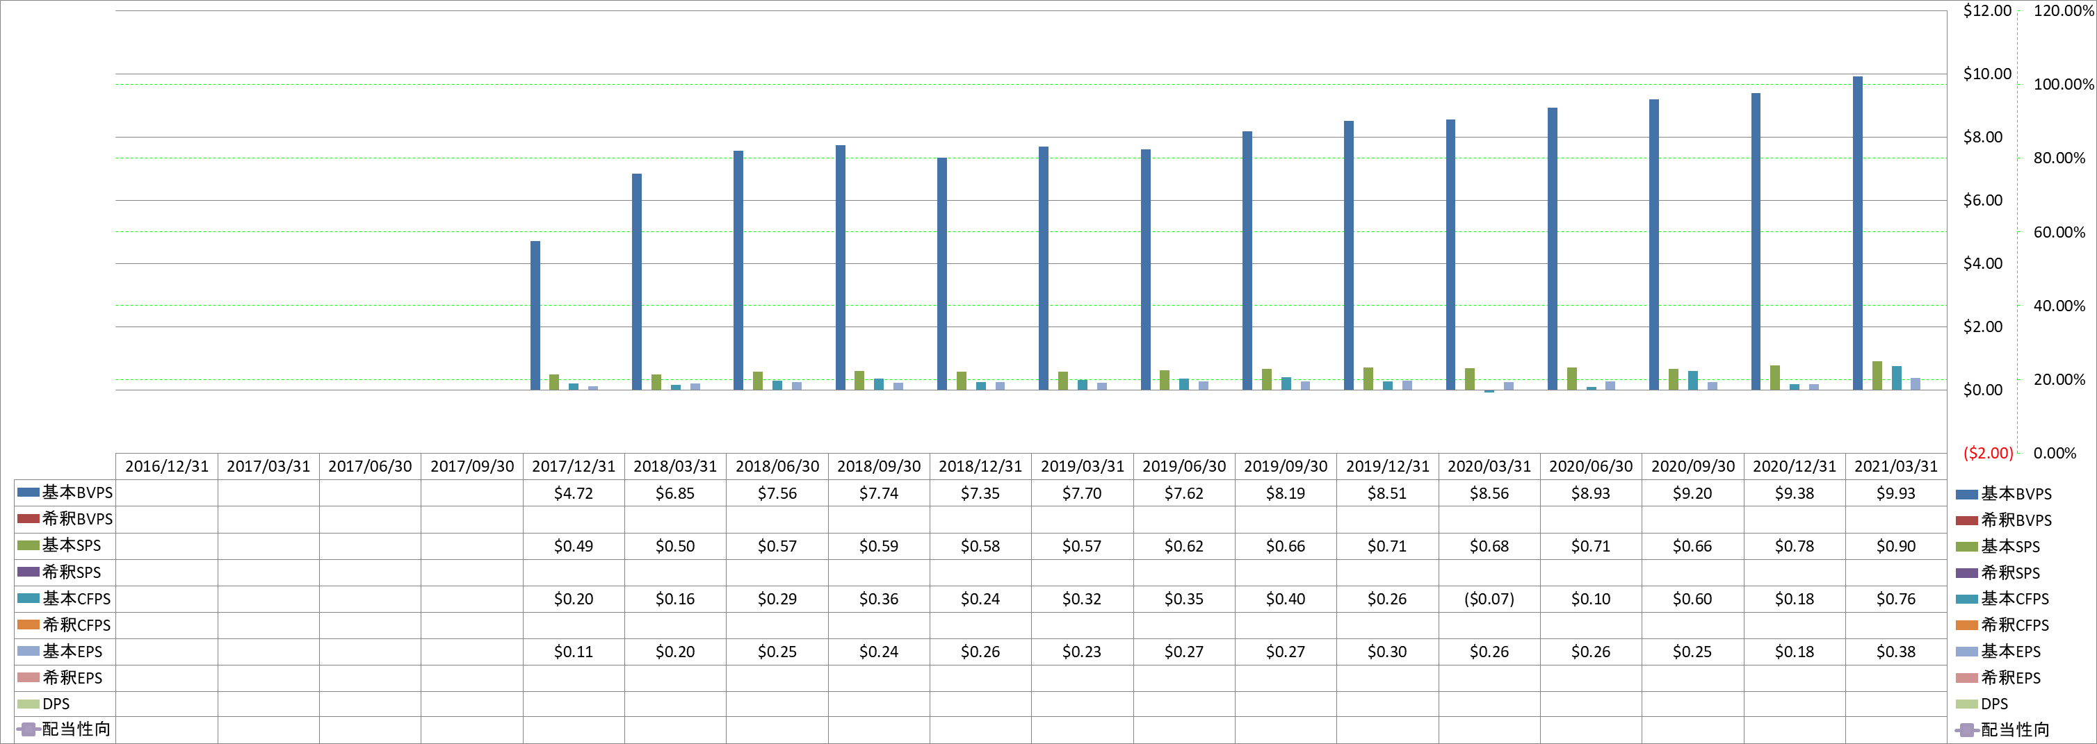Click the $0.30 EPS cell
The height and width of the screenshot is (744, 2097).
(x=1387, y=652)
